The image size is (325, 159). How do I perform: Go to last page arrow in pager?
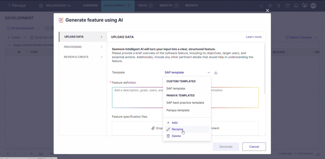31,154
